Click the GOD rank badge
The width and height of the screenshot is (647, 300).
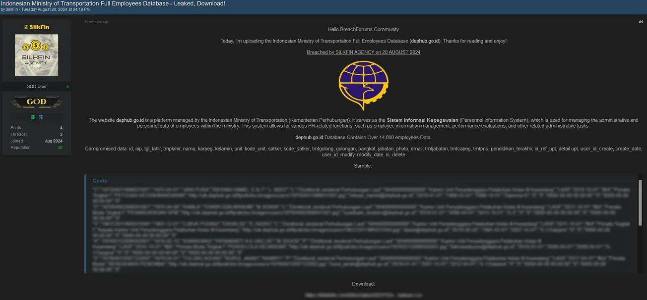(36, 102)
